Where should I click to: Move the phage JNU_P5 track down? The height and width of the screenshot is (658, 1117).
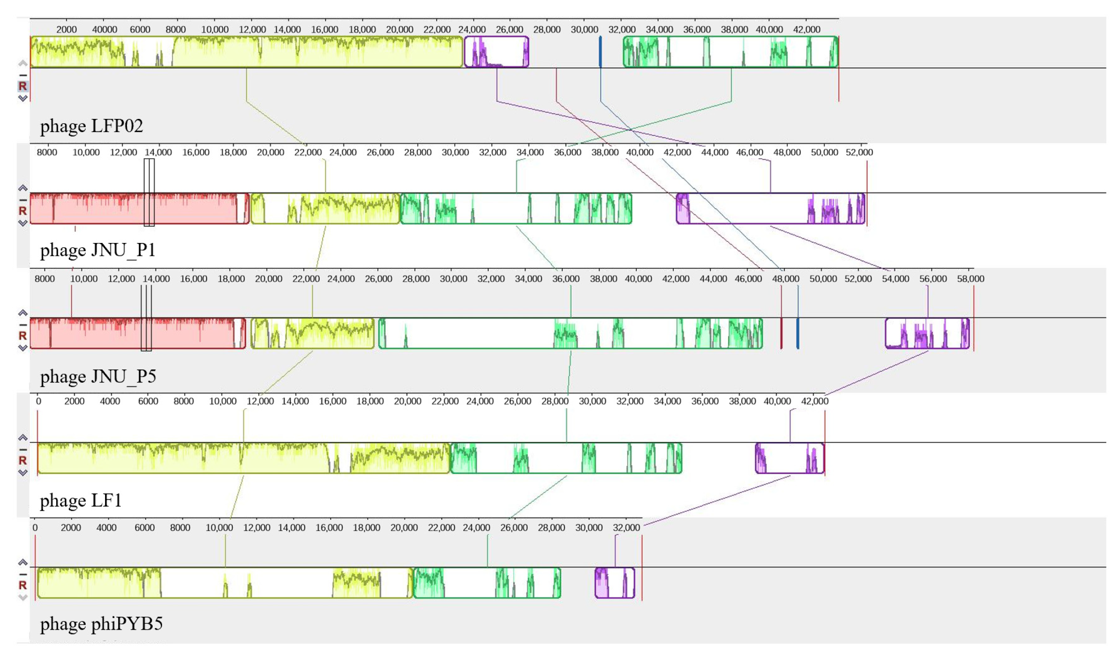[23, 348]
